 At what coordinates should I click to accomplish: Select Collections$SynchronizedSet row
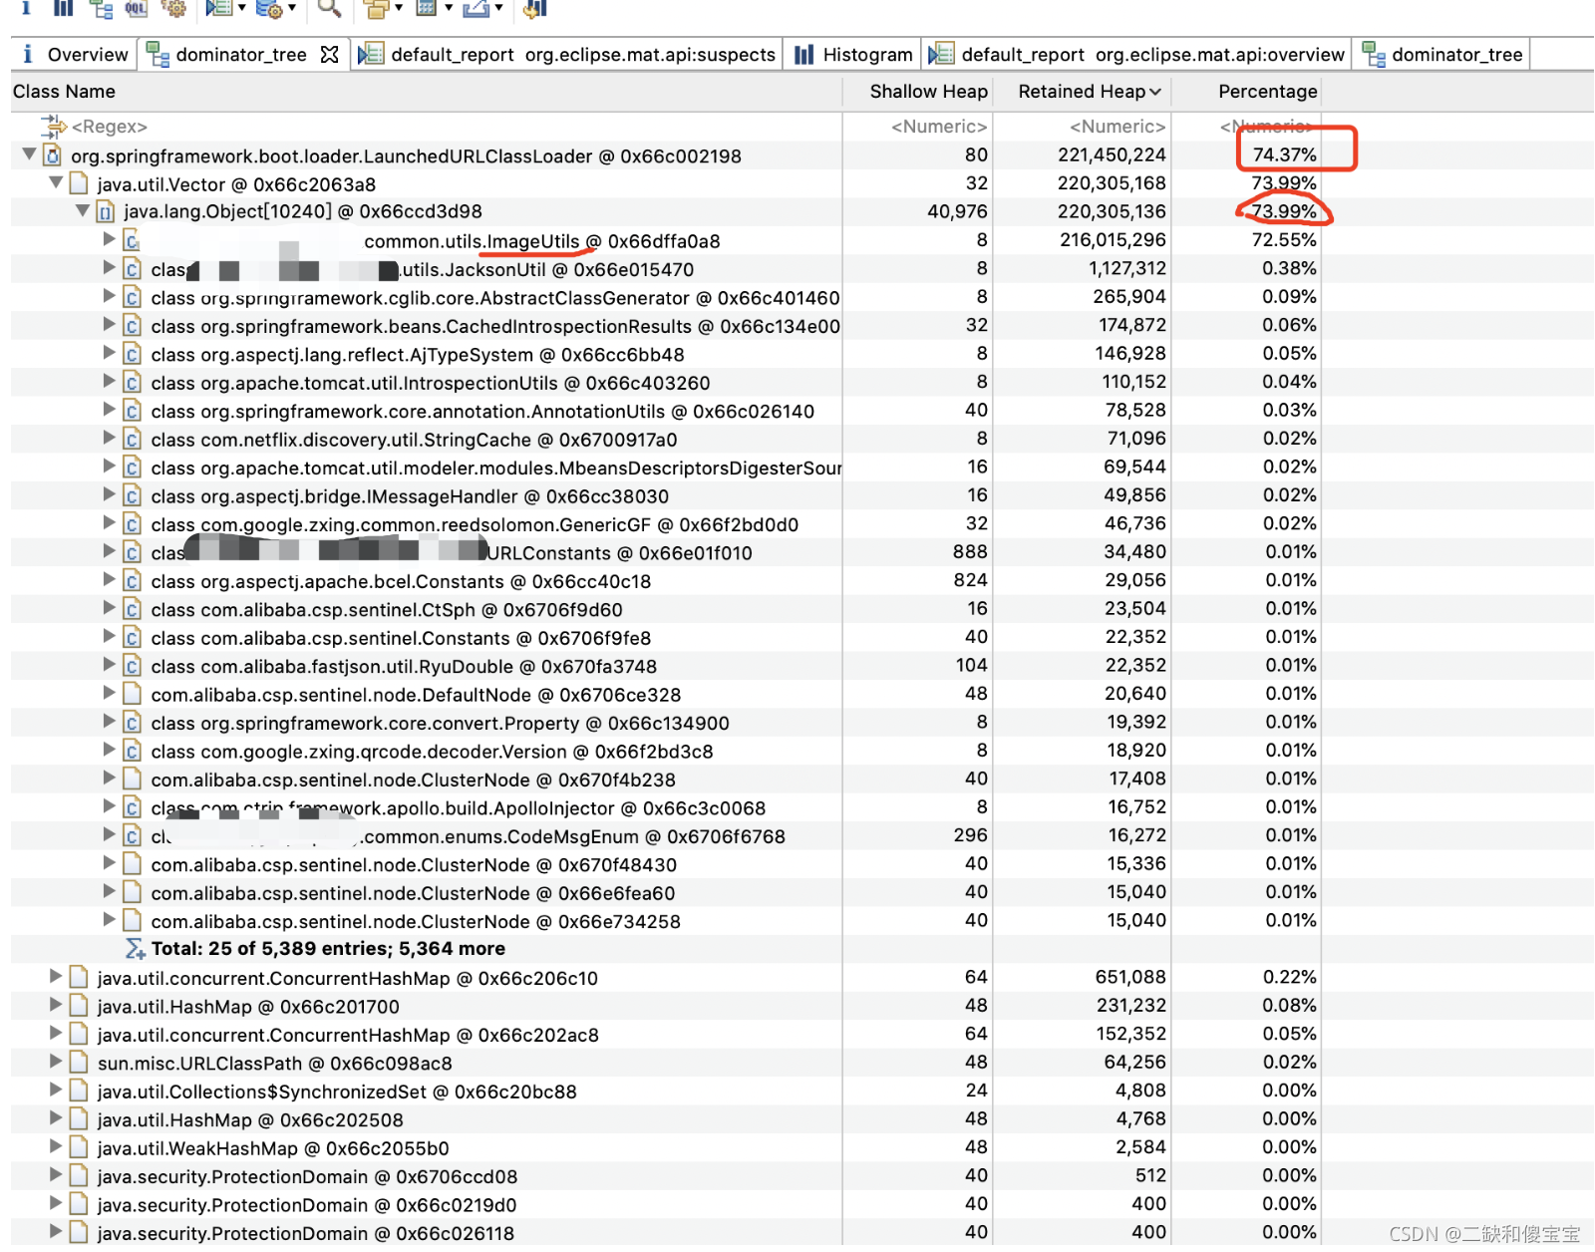click(x=665, y=1092)
